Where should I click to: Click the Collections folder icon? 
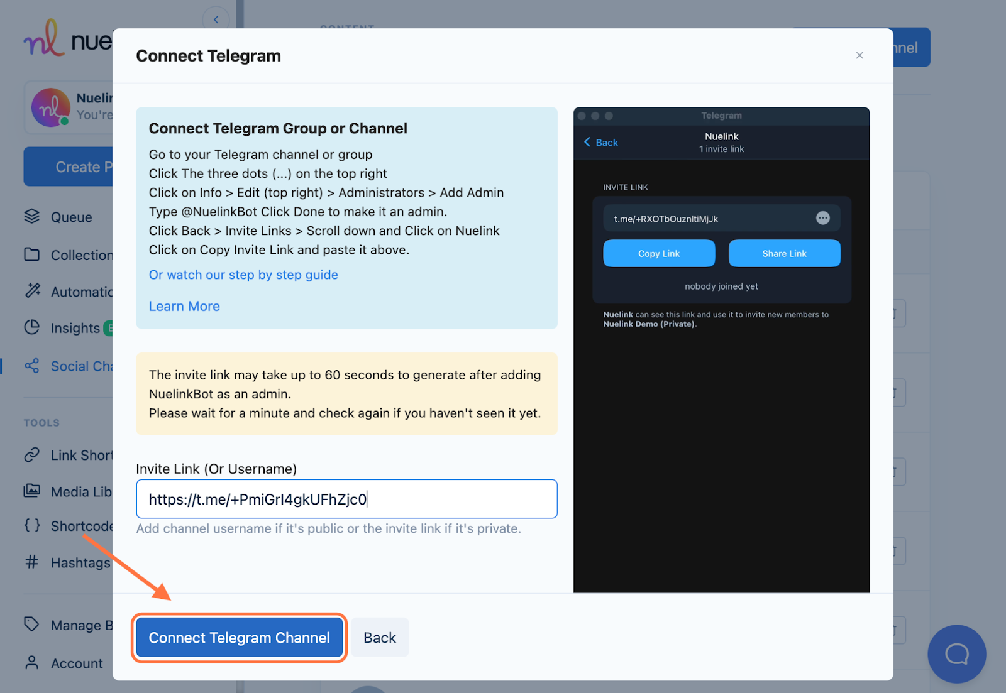32,254
